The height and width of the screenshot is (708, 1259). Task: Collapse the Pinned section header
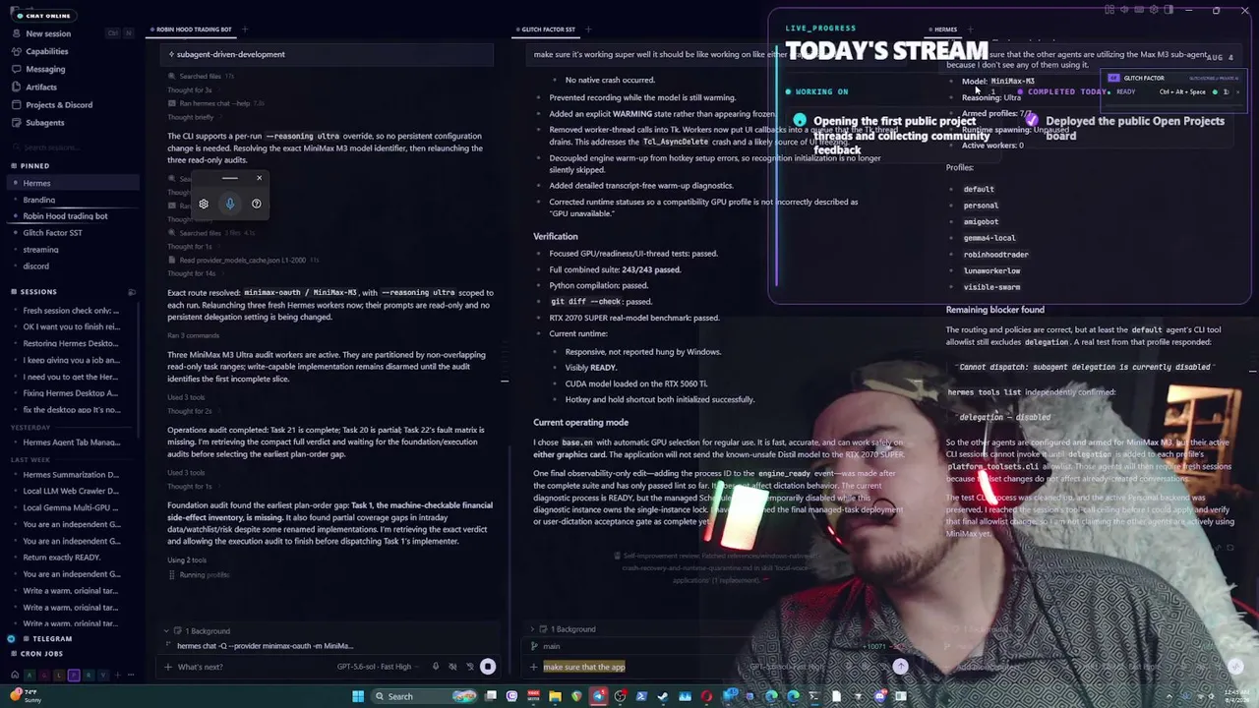[x=30, y=166]
